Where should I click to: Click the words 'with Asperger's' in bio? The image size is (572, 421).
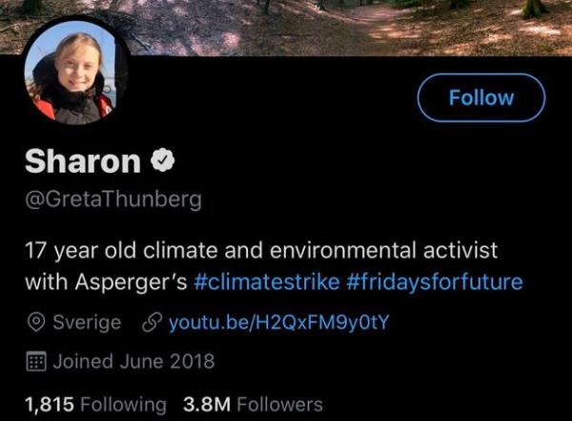pyautogui.click(x=105, y=284)
